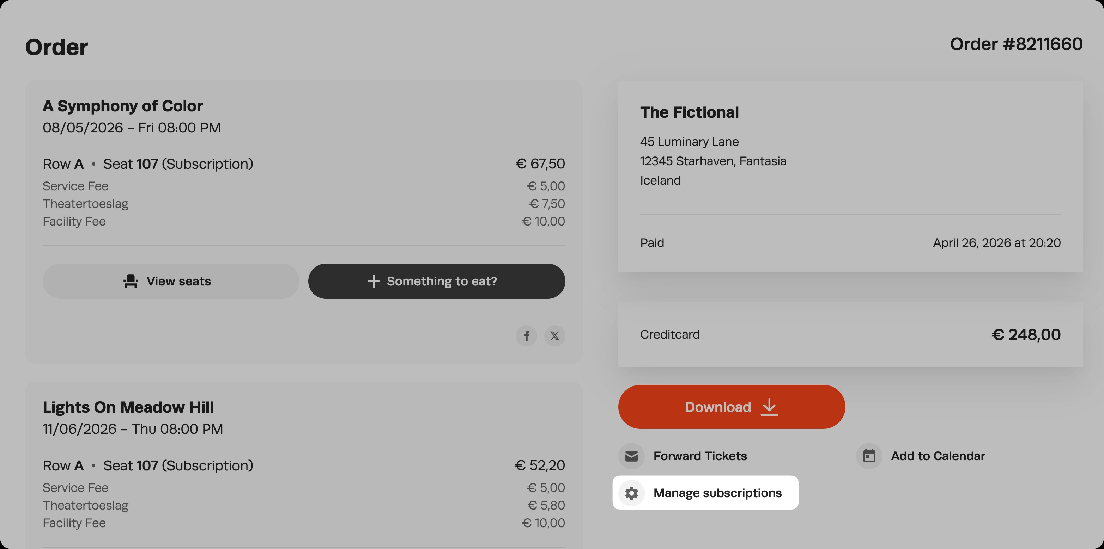Click the seat icon in View seats
This screenshot has width=1104, height=549.
[x=131, y=281]
